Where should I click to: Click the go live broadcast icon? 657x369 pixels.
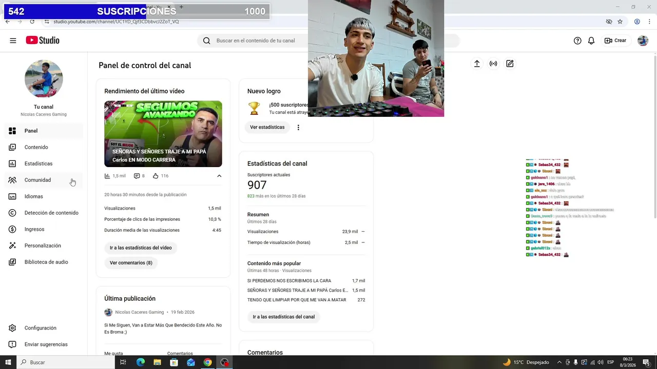coord(493,64)
